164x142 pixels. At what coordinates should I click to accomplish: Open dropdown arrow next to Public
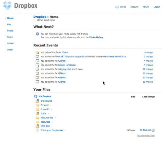pos(49,114)
